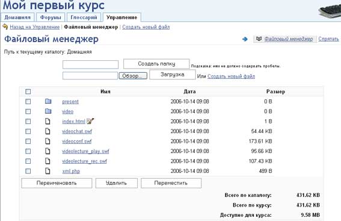Viewport: 341px width, 221px height.
Task: Click the Обзор... browse button
Action: 133,76
